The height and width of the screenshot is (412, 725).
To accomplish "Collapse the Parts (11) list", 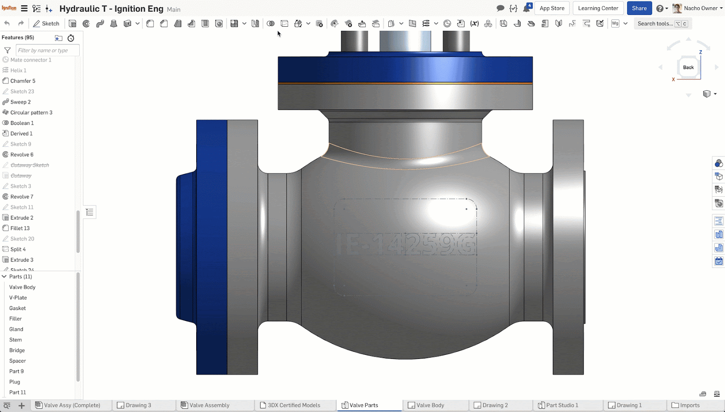I will pyautogui.click(x=5, y=276).
